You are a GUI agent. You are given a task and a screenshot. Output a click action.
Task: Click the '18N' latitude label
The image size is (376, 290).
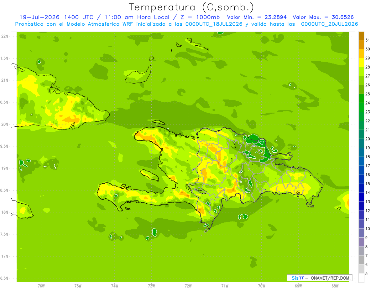4,212
